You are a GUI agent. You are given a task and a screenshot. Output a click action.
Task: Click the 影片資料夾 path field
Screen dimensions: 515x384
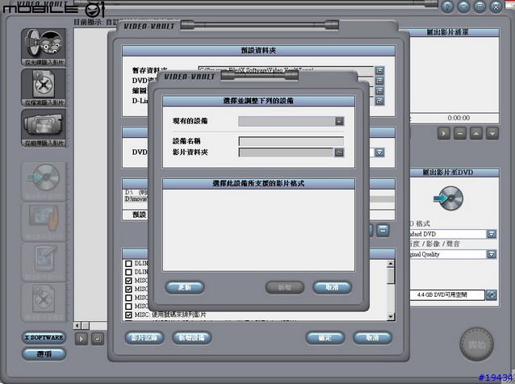click(286, 152)
